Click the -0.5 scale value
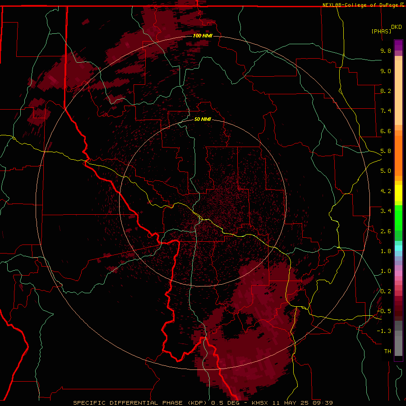This screenshot has height=406, width=406. (384, 311)
